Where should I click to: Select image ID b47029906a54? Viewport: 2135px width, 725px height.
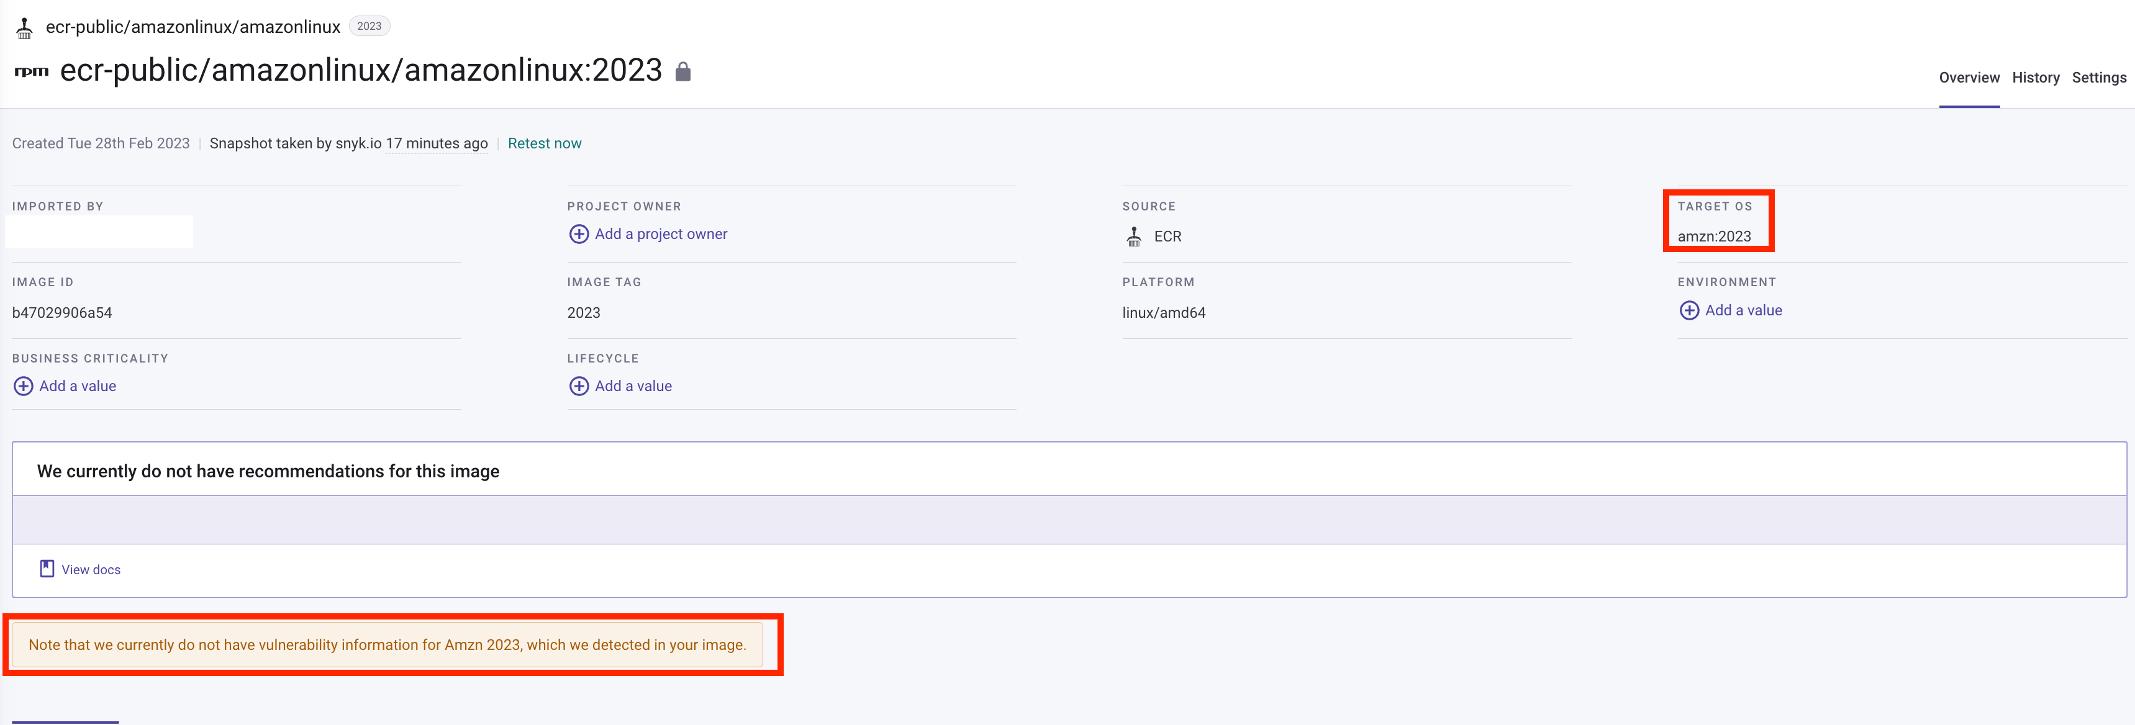[62, 313]
